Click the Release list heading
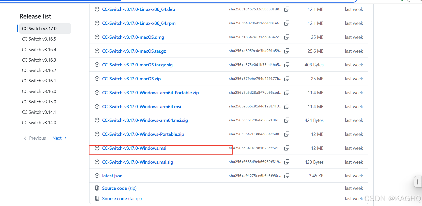Screen dimensions: 422x206 coord(35,16)
